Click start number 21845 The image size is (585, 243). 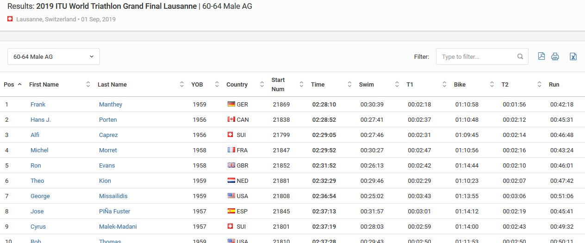point(281,211)
